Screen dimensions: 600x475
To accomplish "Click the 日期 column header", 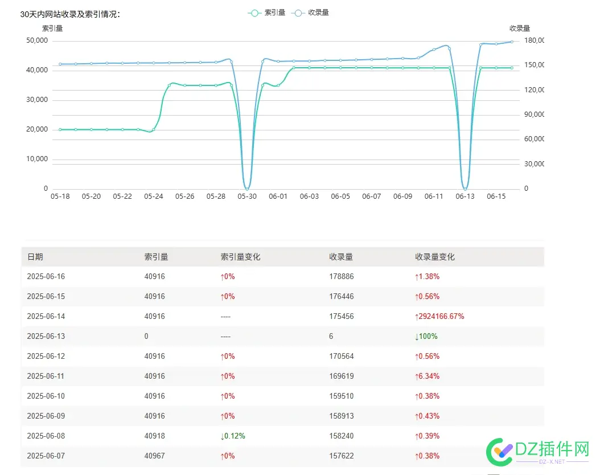I will 35,257.
